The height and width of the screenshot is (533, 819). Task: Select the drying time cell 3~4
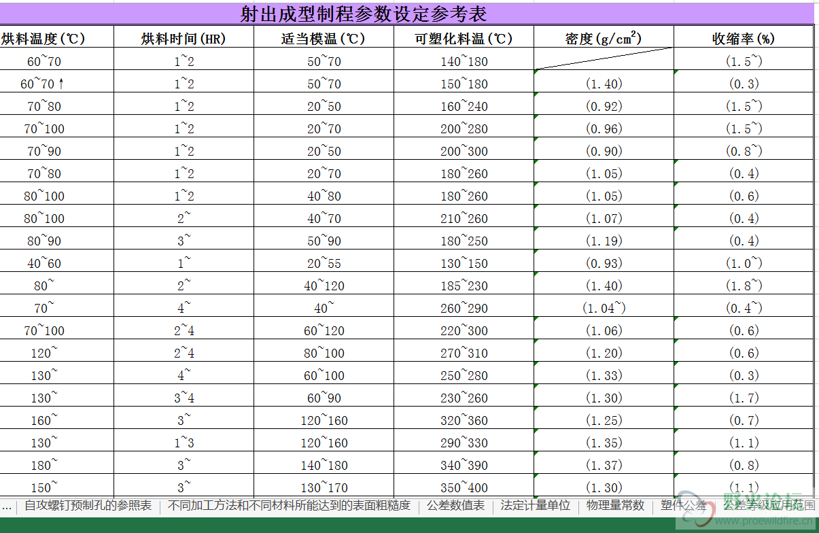184,396
